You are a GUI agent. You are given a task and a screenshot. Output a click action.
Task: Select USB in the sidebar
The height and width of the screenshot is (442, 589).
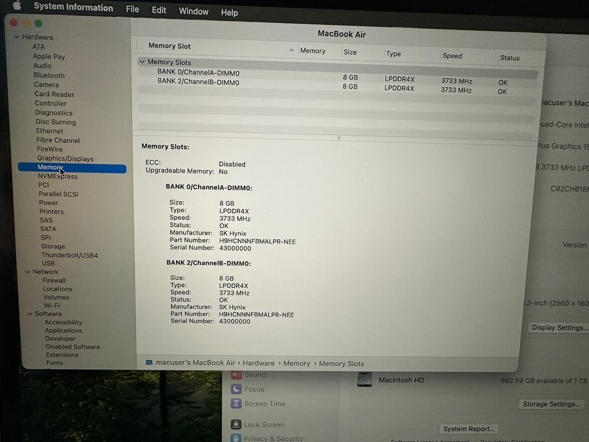[x=48, y=264]
